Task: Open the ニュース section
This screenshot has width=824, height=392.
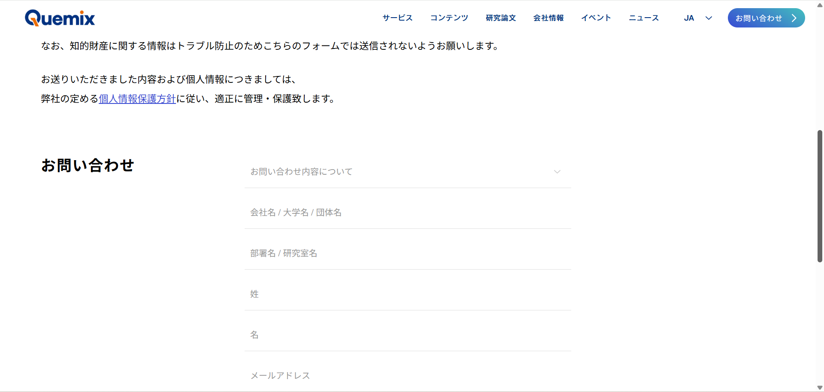Action: coord(644,18)
